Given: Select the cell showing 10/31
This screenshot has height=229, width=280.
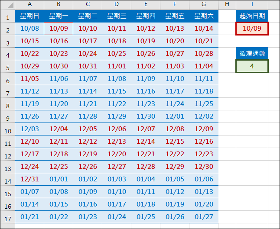Looking at the screenshot, I should (88, 66).
